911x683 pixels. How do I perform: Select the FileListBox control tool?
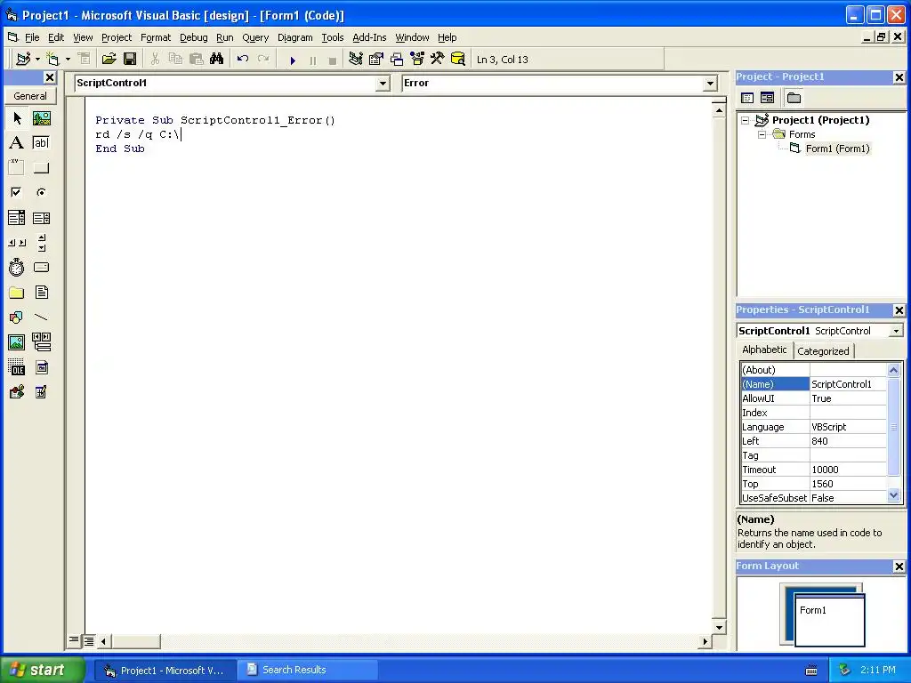pyautogui.click(x=41, y=293)
